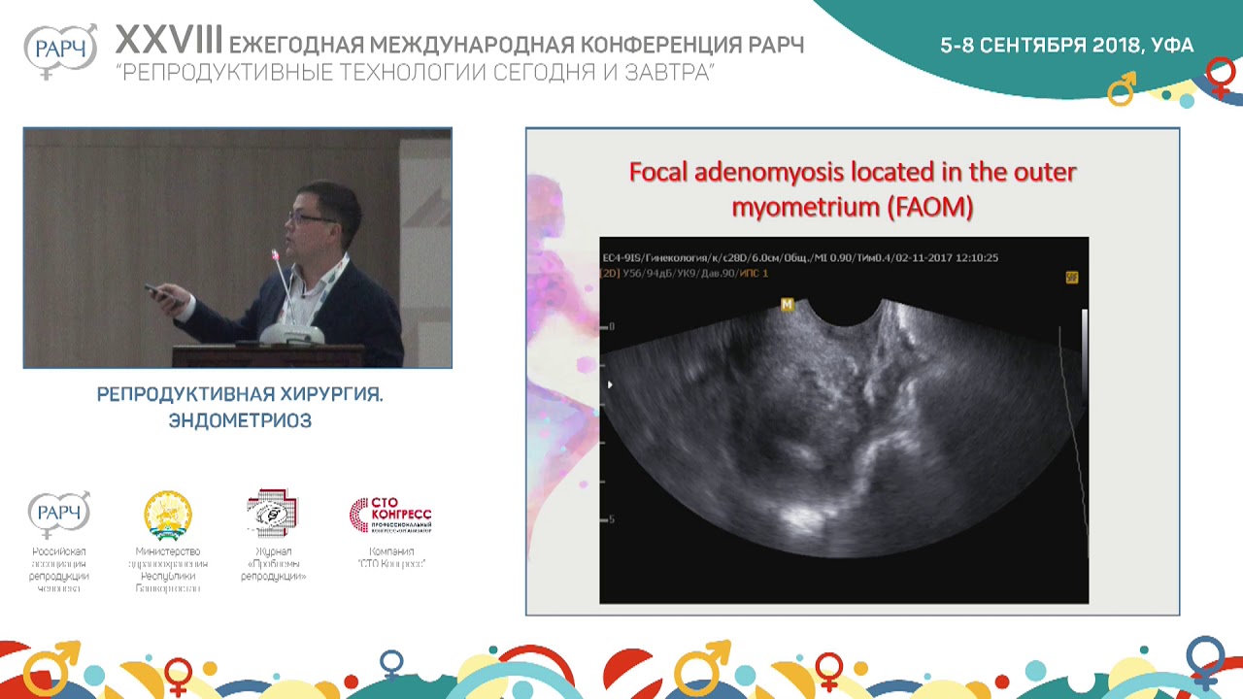Click the slide title 'Focal adenomyosis located in the outer myometrium'
Screen dimensions: 1243x699
click(853, 189)
